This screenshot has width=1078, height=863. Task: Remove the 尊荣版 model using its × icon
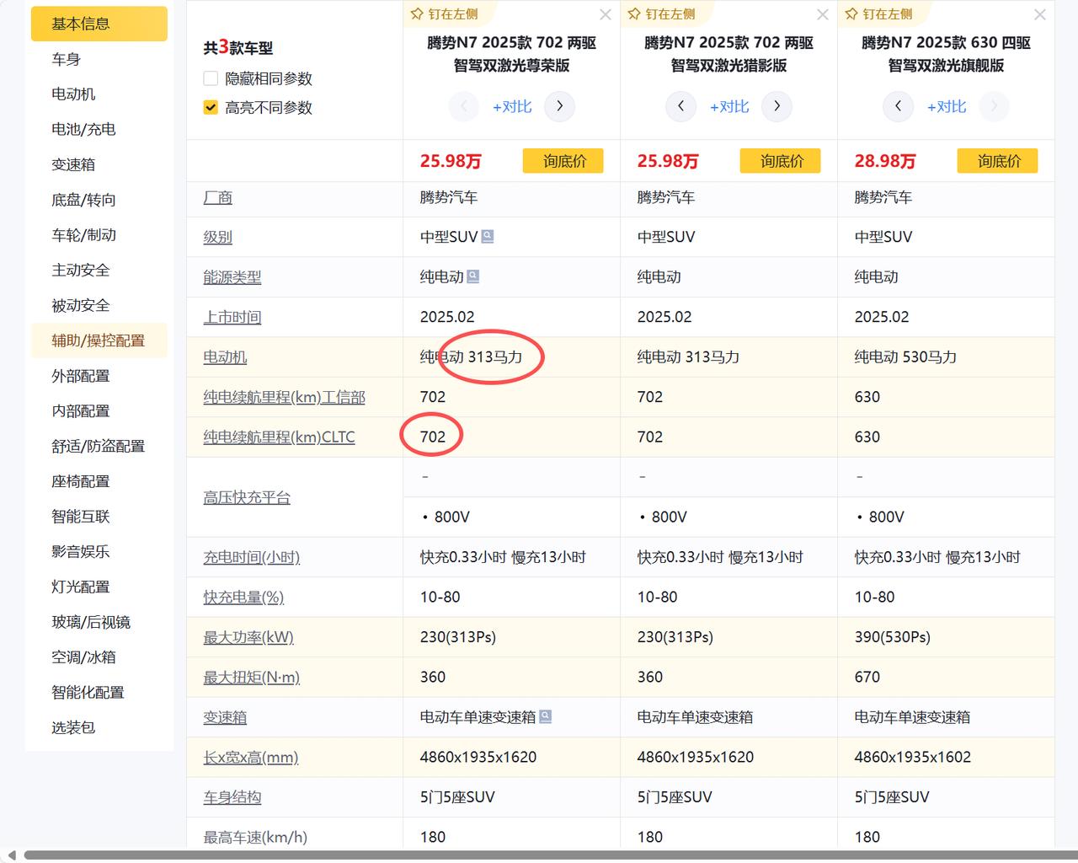coord(605,14)
